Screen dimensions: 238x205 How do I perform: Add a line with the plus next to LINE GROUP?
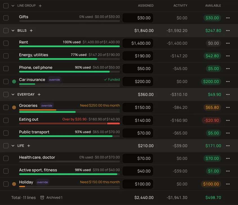point(40,6)
